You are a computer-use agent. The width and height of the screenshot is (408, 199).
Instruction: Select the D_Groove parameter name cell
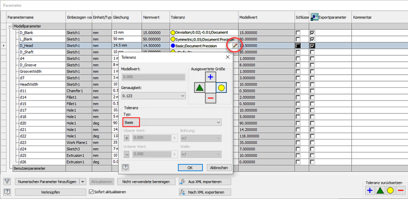pos(42,65)
